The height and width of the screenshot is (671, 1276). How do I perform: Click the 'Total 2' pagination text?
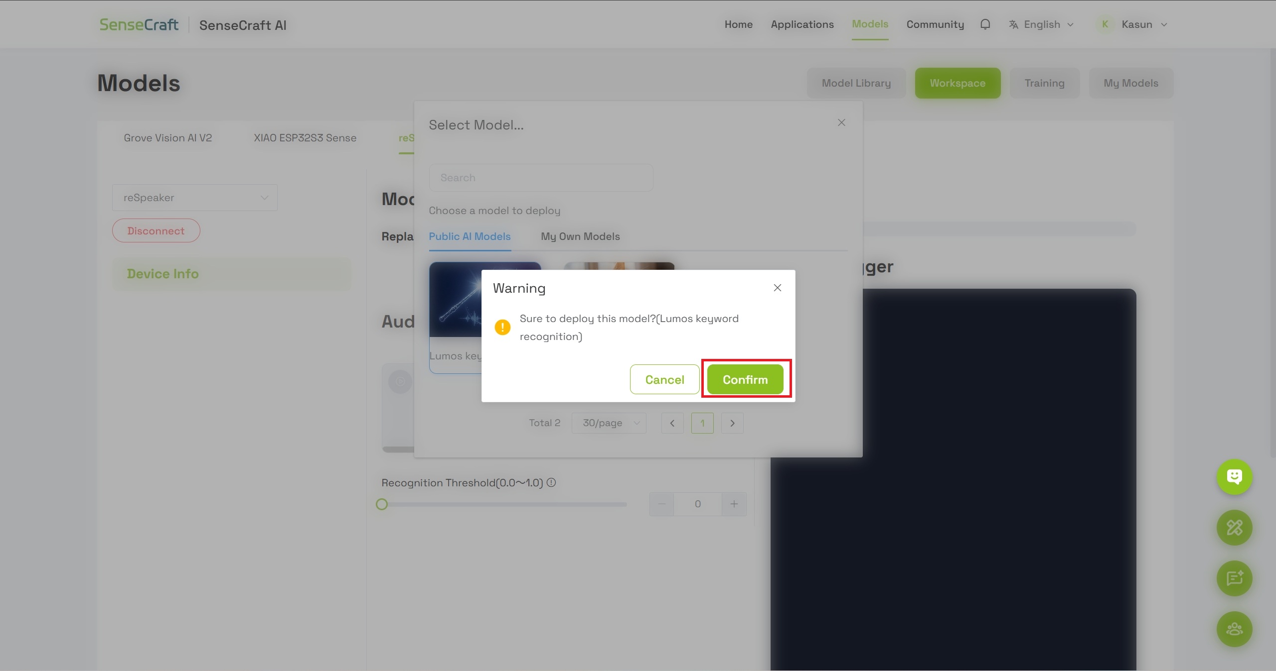pos(544,423)
